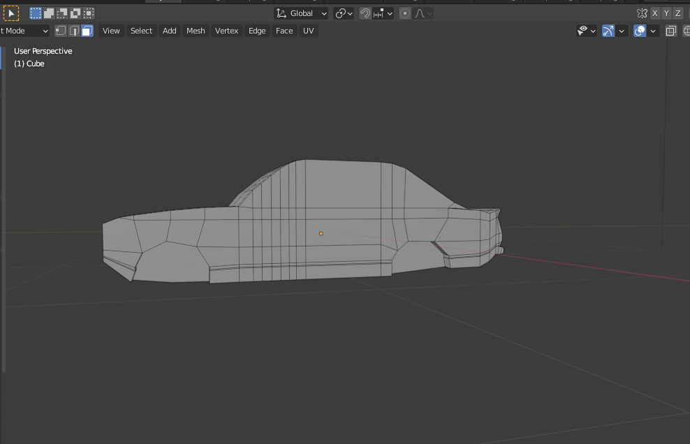Toggle X axis mirror
The width and height of the screenshot is (690, 444).
click(654, 13)
